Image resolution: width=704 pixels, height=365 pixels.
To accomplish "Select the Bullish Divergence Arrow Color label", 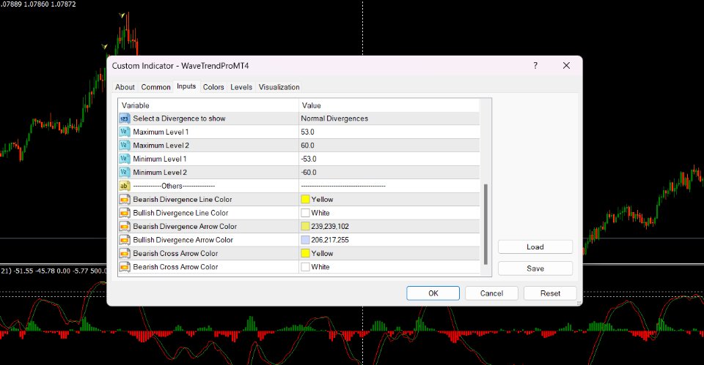I will pyautogui.click(x=183, y=240).
